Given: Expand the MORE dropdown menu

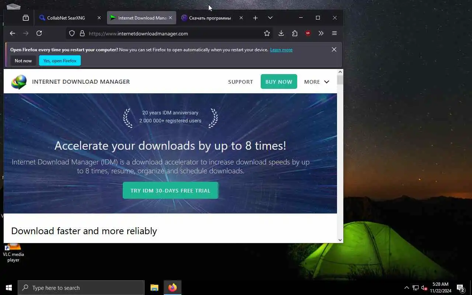Looking at the screenshot, I should tap(316, 82).
